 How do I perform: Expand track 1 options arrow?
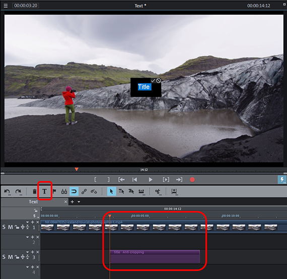click(x=28, y=222)
